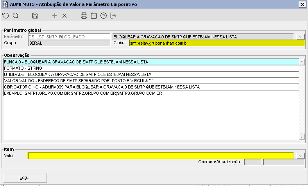Exit form using the logout arrow icon

(x=113, y=16)
